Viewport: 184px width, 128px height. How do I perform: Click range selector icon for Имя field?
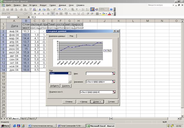coord(114,74)
